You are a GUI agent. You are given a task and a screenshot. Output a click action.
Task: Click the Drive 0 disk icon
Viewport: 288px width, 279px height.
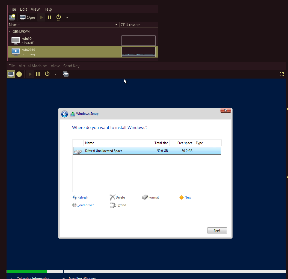point(78,151)
